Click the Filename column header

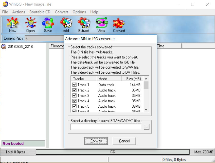tap(57, 46)
